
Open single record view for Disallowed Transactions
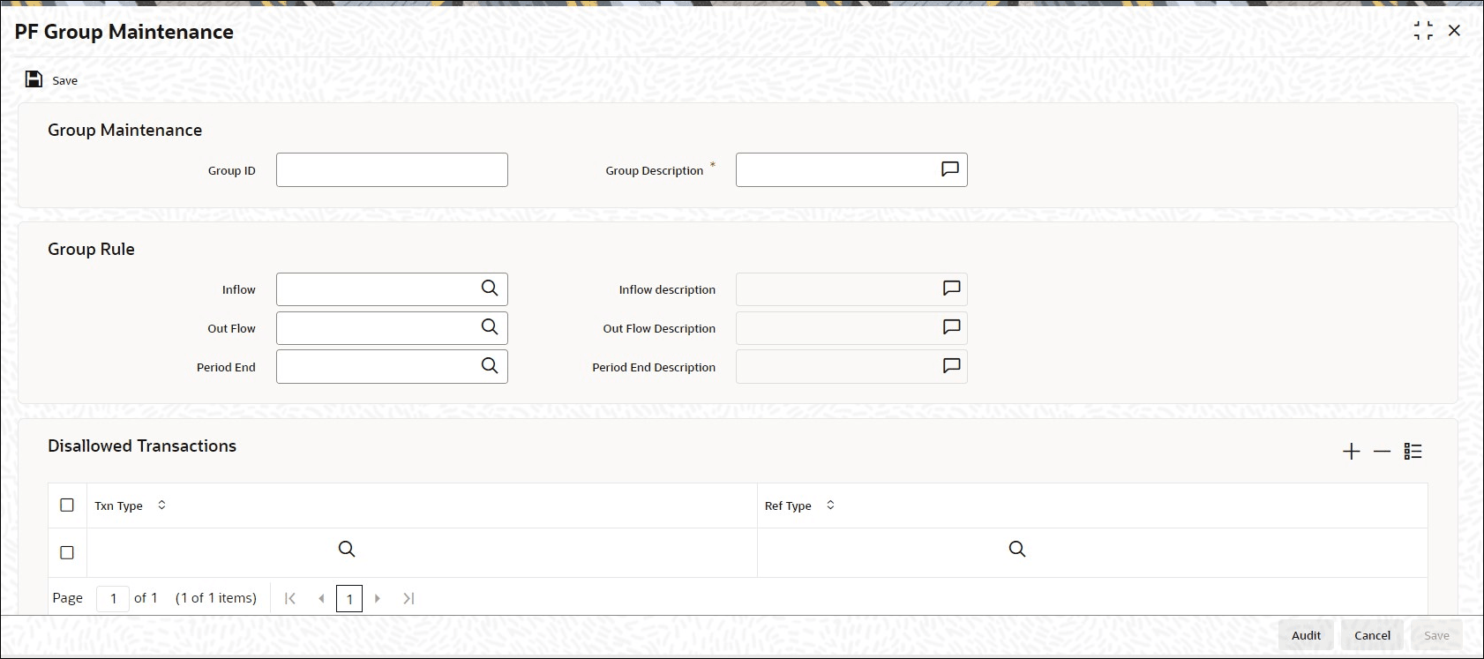[x=1413, y=452]
